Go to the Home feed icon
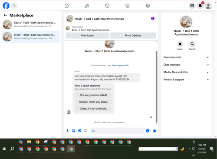 coord(66,6)
